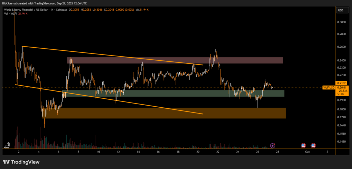
Task: Select the green support zone rectangle
Action: coord(175,93)
